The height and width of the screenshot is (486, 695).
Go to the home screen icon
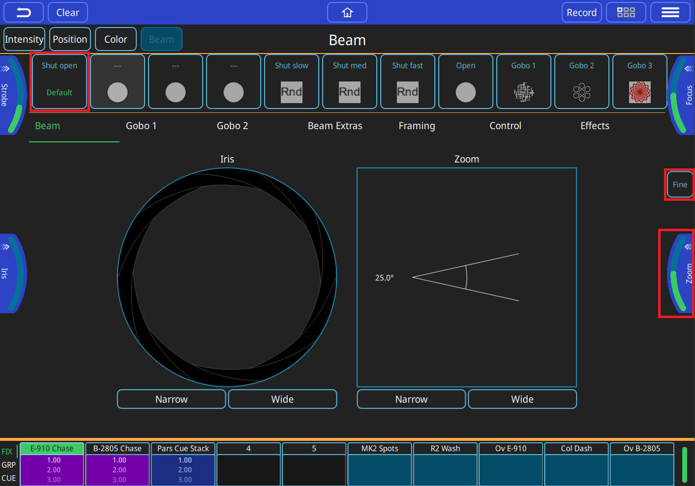[347, 12]
